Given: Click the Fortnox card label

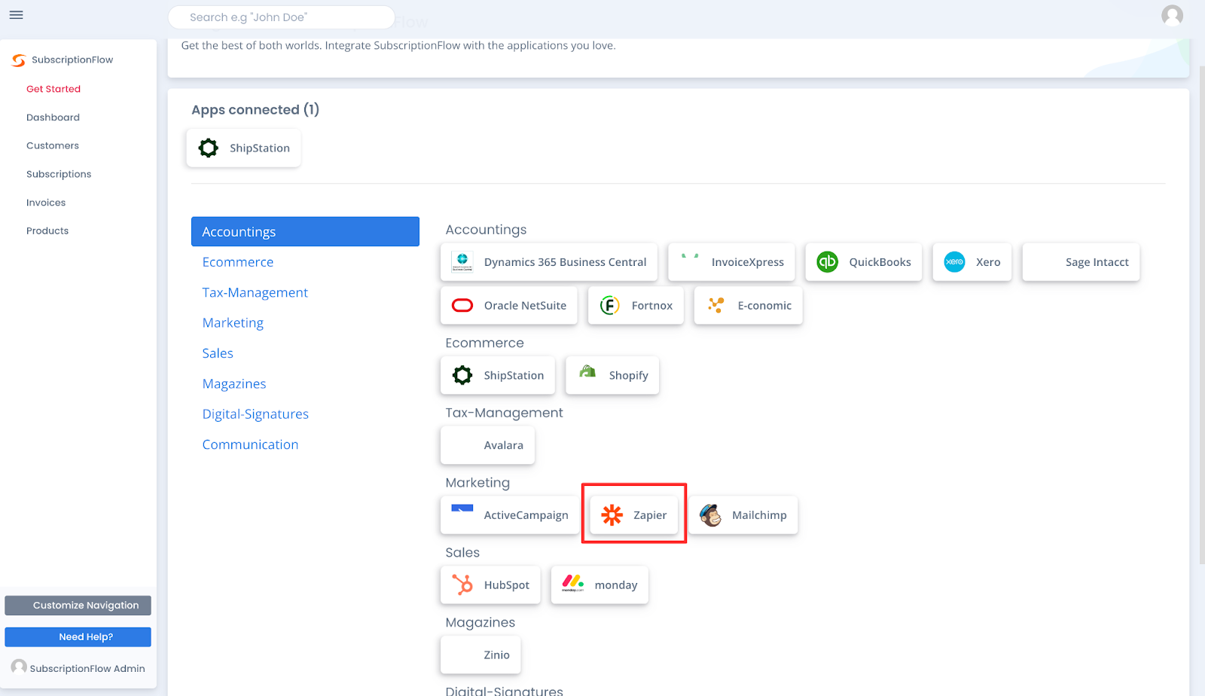Looking at the screenshot, I should click(652, 305).
